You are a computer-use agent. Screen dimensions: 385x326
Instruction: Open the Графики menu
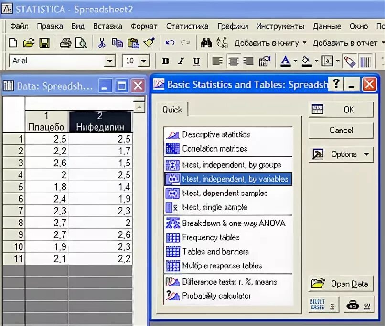click(x=233, y=26)
